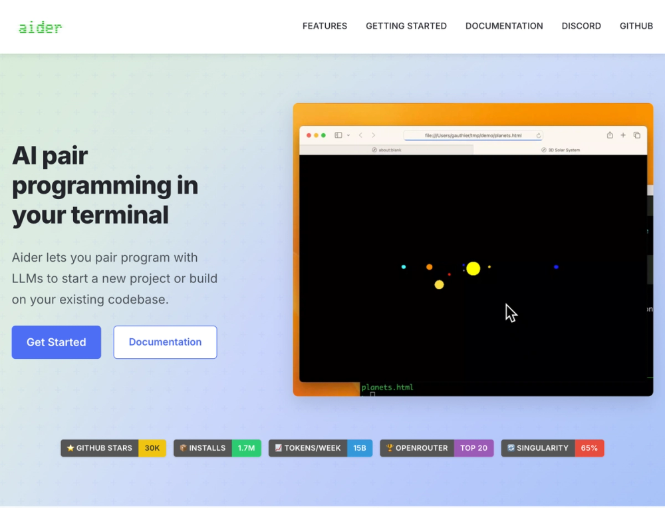The height and width of the screenshot is (508, 665).
Task: Click the Tokens/Week 15B badge
Action: click(321, 447)
